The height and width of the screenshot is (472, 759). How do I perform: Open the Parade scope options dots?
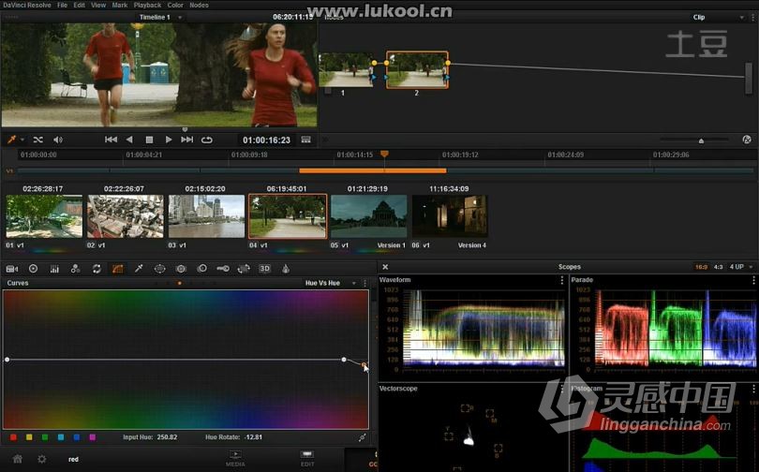(753, 281)
